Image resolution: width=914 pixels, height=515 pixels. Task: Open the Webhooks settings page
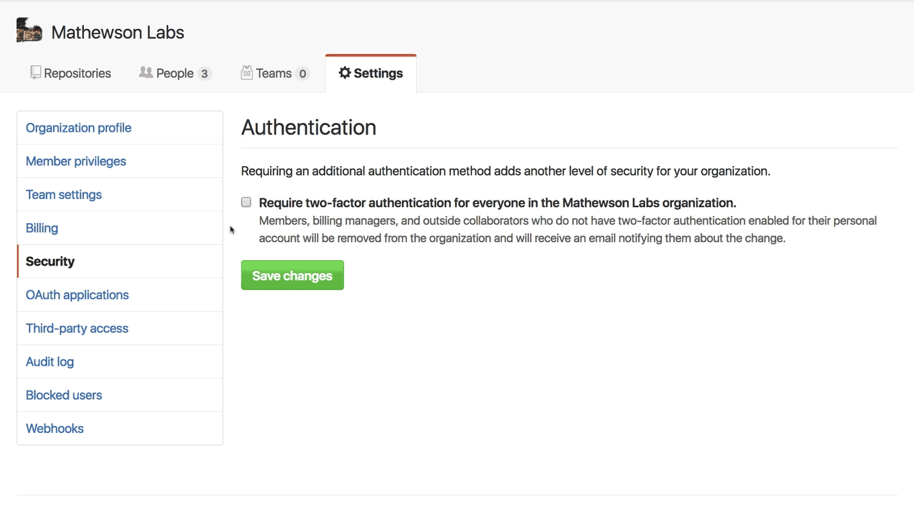pos(54,428)
